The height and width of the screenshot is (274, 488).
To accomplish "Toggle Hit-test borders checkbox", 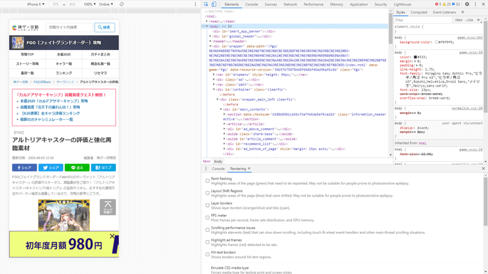I will click(207, 254).
